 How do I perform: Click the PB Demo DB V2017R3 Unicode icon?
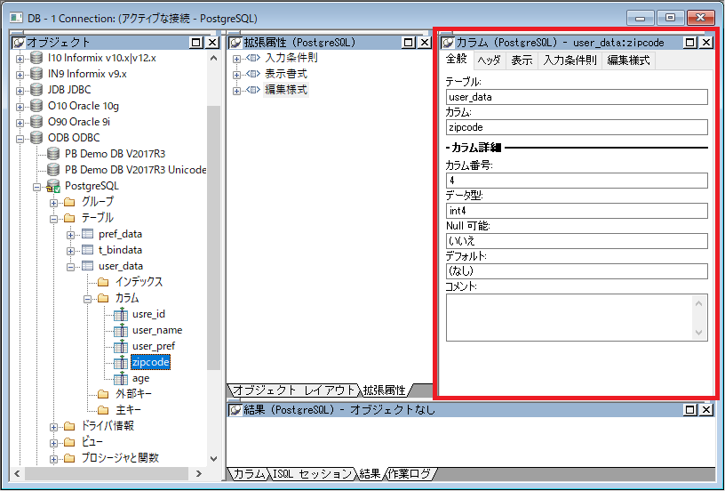point(53,170)
